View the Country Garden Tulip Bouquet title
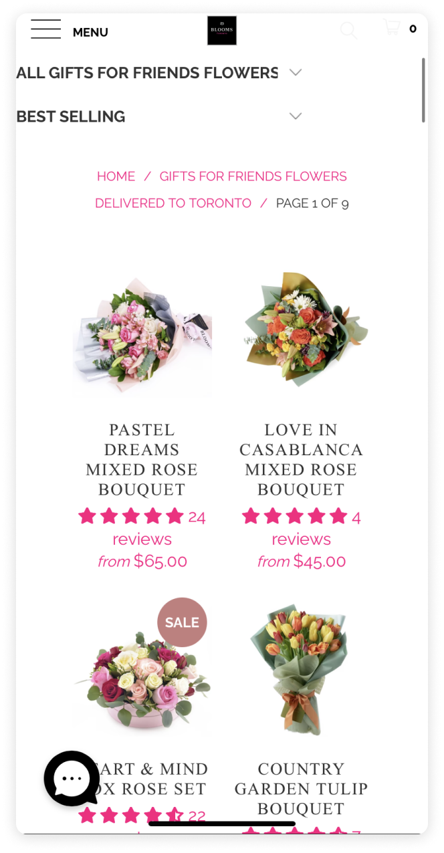 point(301,789)
